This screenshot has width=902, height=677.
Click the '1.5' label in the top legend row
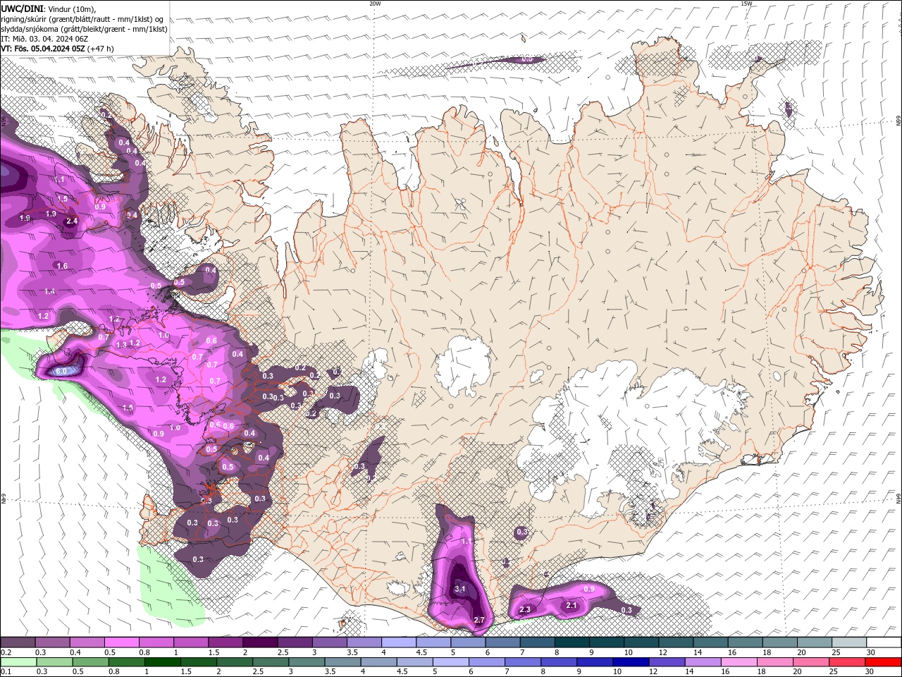[214, 652]
